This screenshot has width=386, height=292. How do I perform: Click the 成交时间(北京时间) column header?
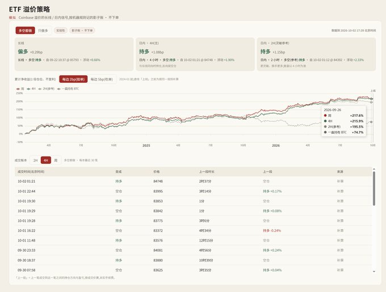31,172
